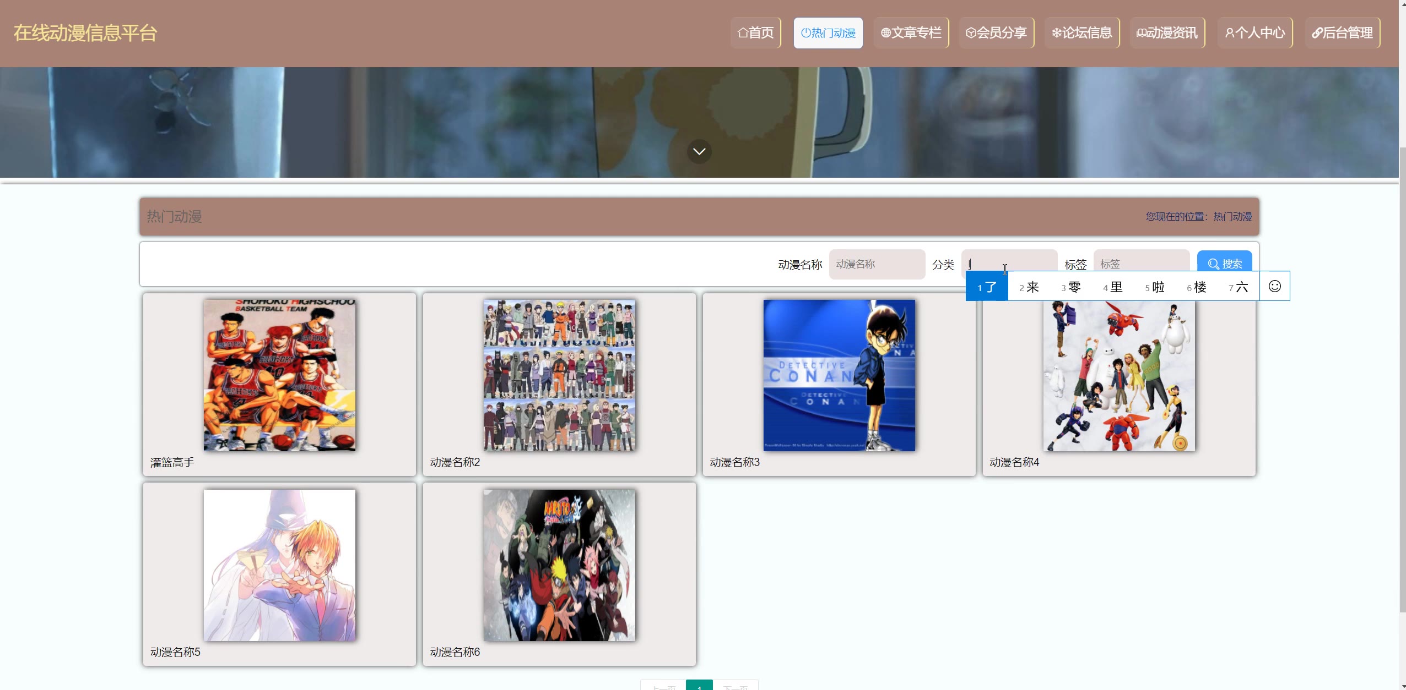Pick IME candidate 2 来
Screen dimensions: 1406x690
1029,287
